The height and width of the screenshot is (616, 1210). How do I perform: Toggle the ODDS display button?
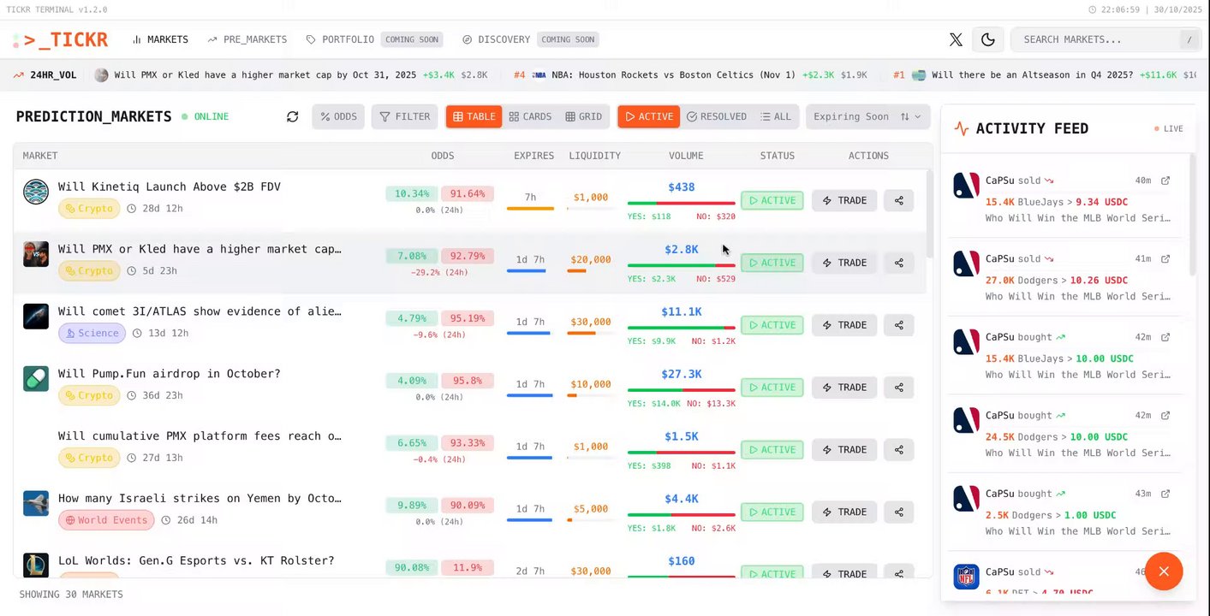coord(338,116)
